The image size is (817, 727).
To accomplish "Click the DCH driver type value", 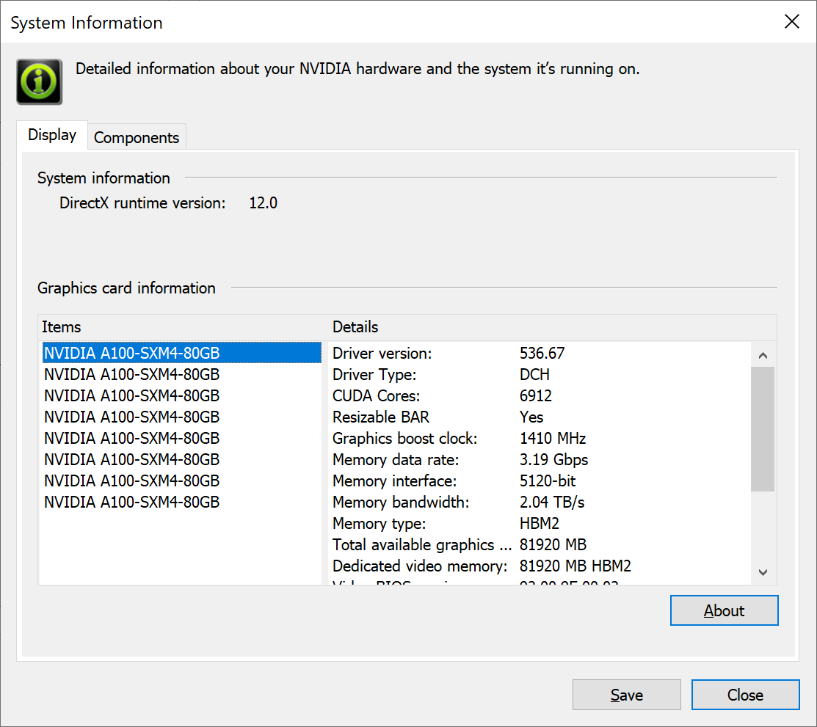I will (x=534, y=375).
